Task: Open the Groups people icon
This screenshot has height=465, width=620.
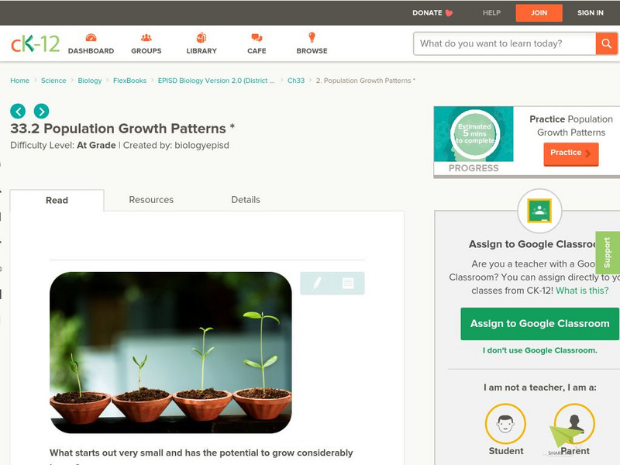Action: (x=146, y=37)
